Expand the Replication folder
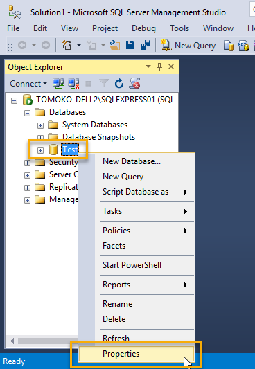Viewport: 255px width, 369px height. [x=27, y=188]
